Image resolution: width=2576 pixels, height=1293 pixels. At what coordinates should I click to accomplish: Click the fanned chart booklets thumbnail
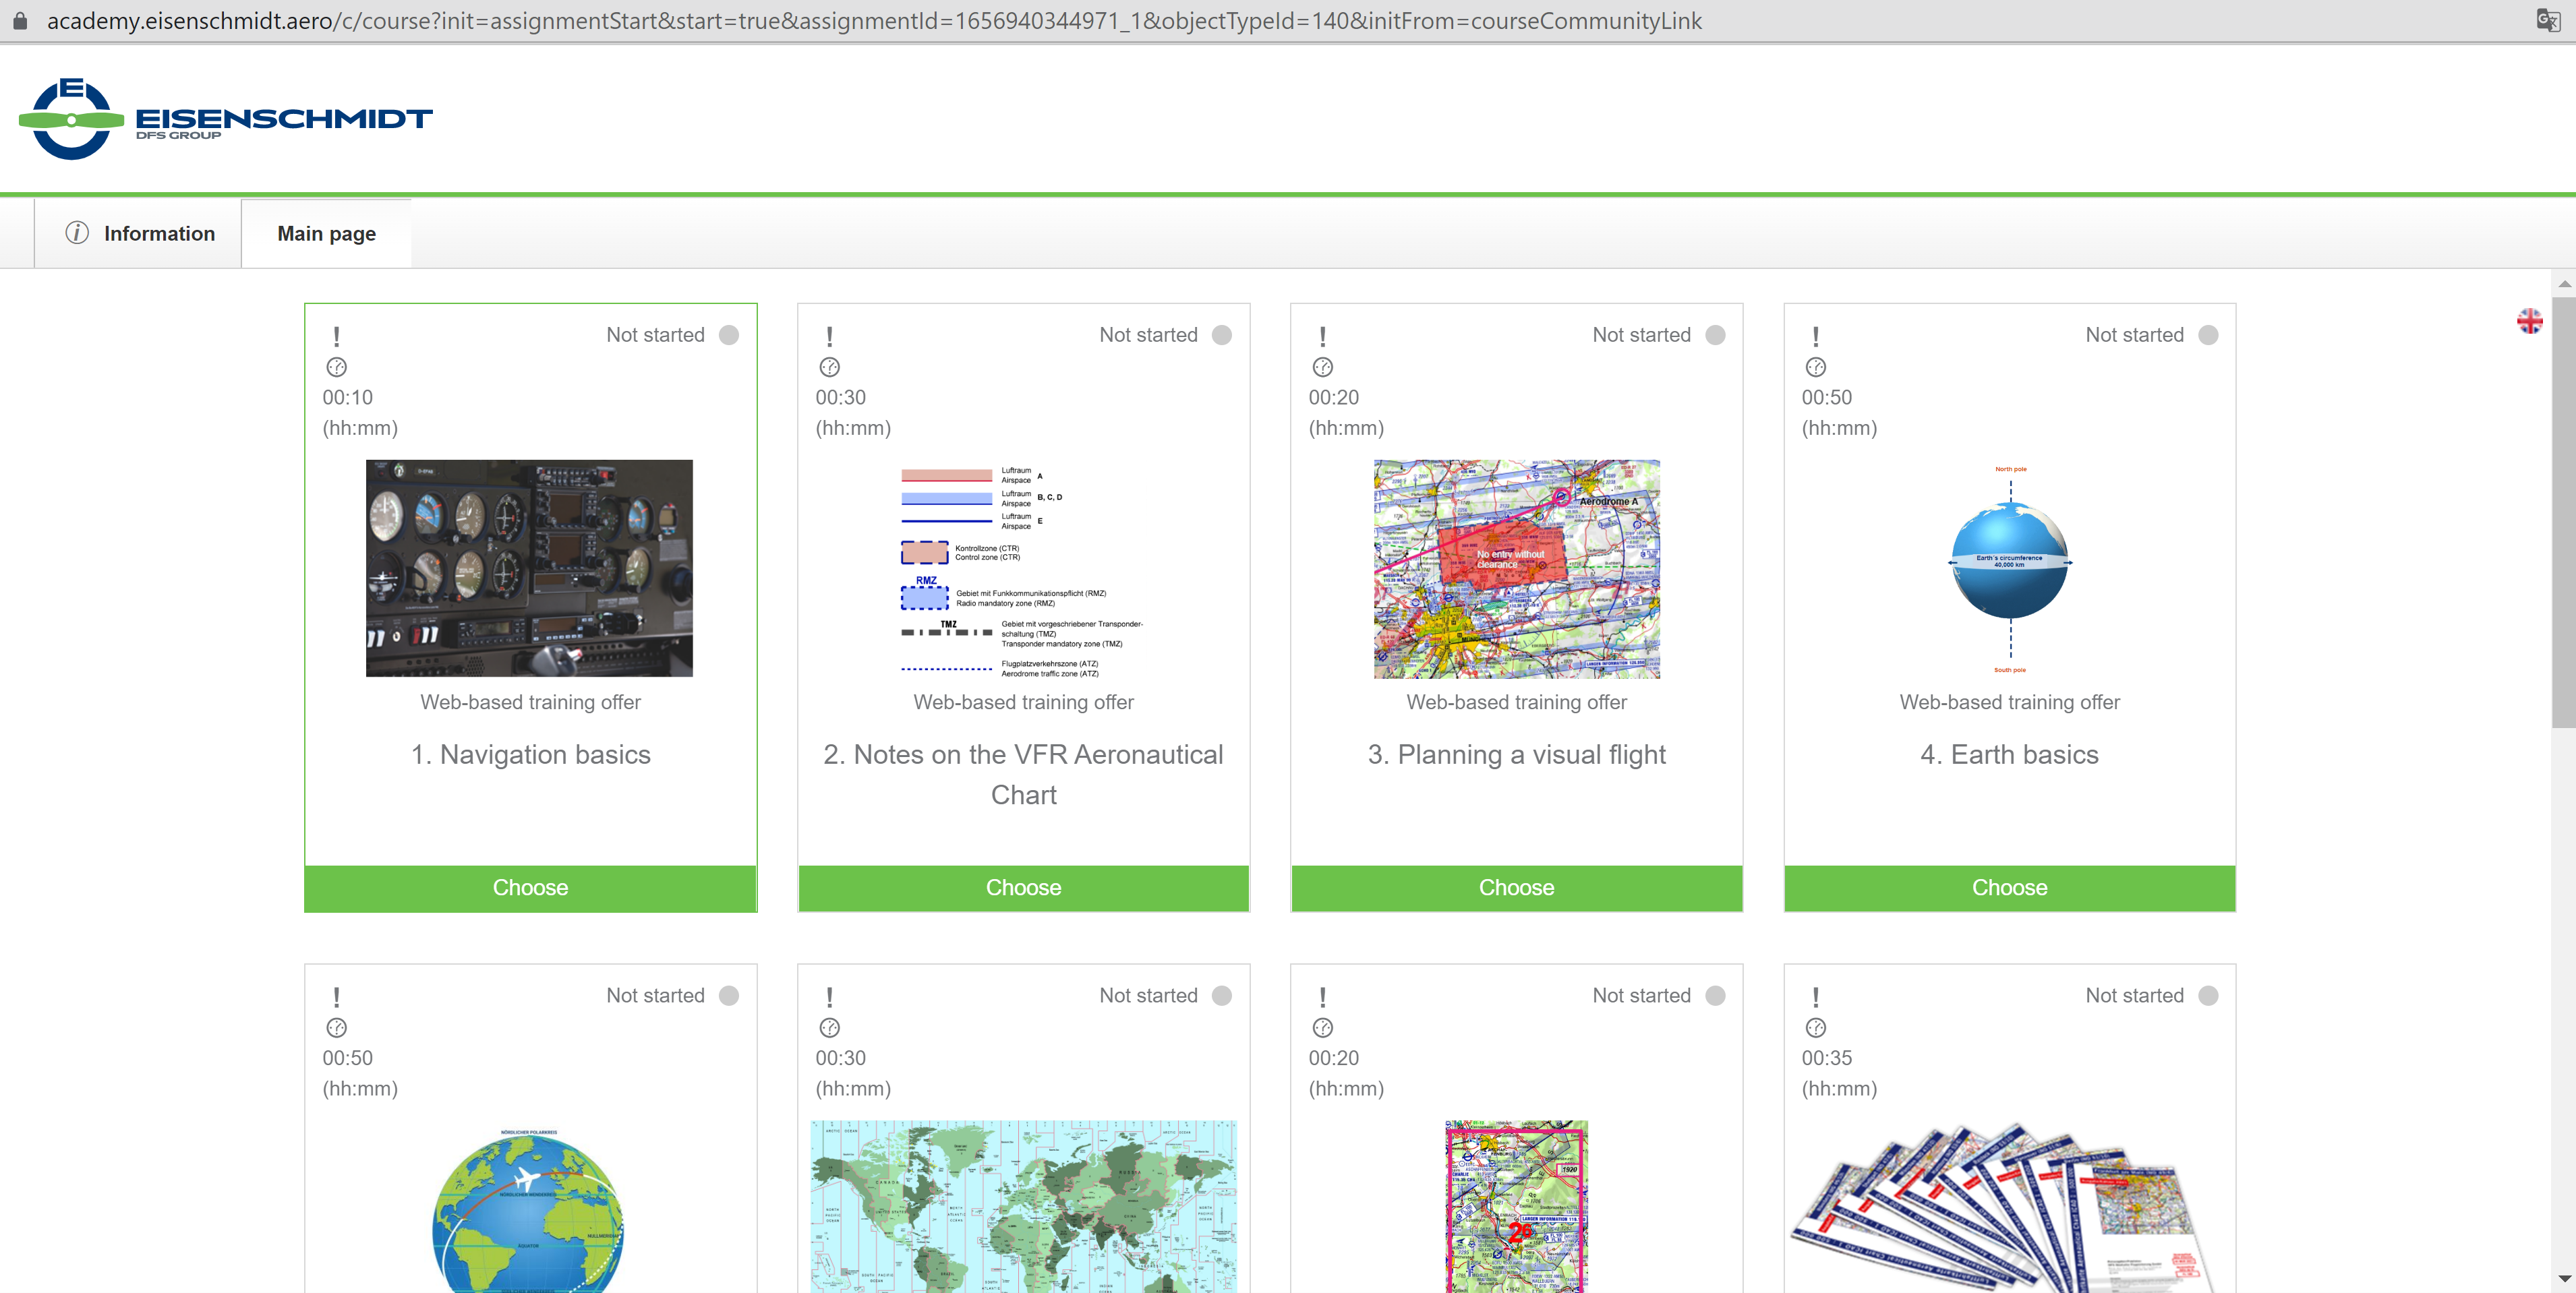coord(2003,1208)
